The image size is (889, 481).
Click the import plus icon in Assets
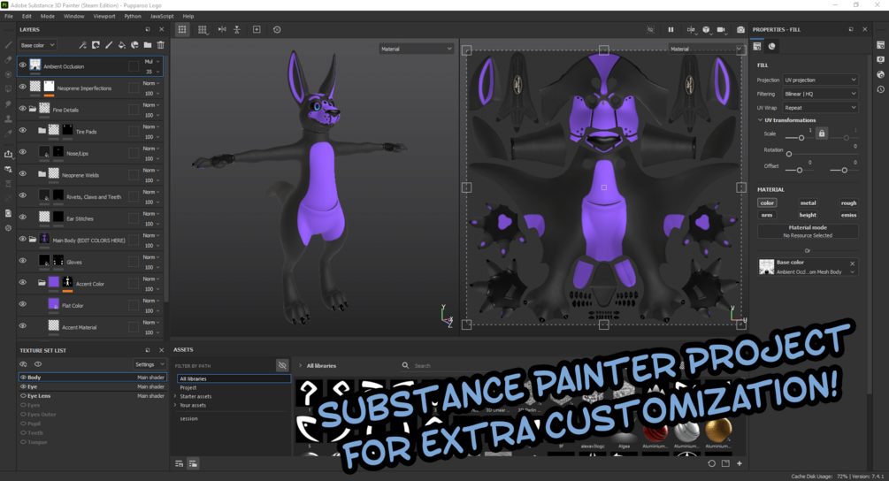(740, 463)
